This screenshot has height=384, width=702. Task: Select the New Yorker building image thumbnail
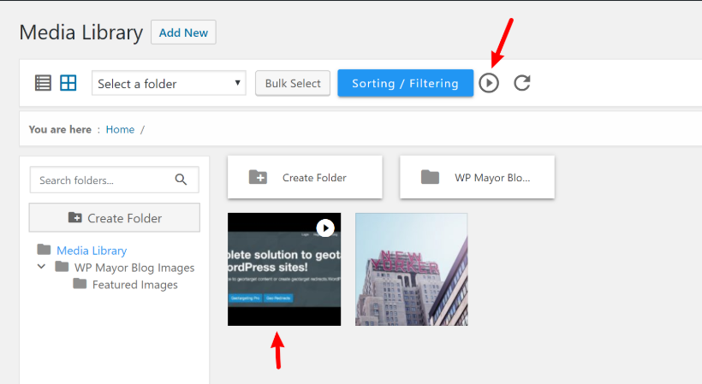pyautogui.click(x=412, y=269)
